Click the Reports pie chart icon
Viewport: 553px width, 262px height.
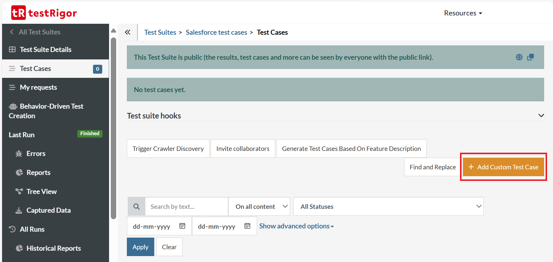[x=19, y=173]
